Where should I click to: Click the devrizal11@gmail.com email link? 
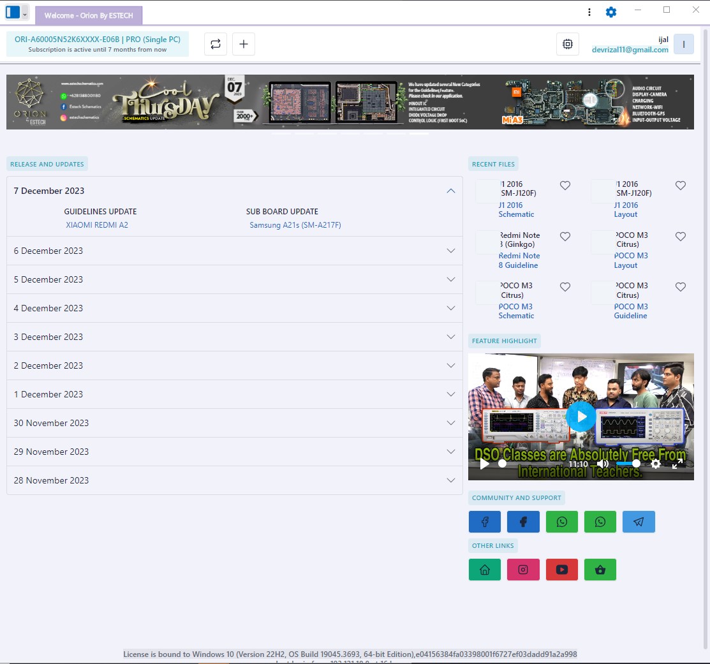coord(630,50)
